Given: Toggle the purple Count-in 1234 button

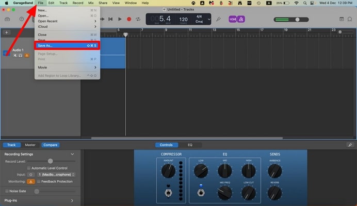Looking at the screenshot, I should tap(233, 19).
